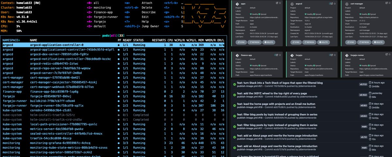The image size is (392, 157).
Task: Open finance-app external link icon
Action: click(x=277, y=55)
